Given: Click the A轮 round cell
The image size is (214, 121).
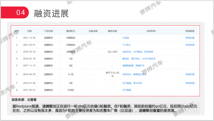Looking at the screenshot, I should (x=71, y=83).
